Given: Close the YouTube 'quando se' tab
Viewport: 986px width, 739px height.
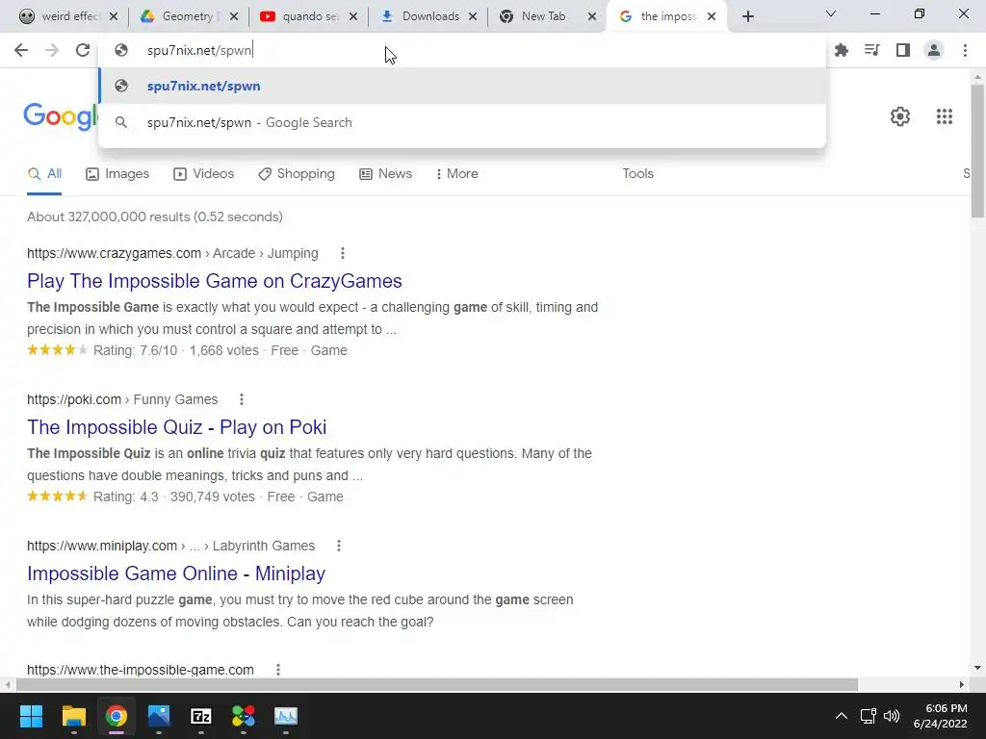Looking at the screenshot, I should pyautogui.click(x=353, y=16).
